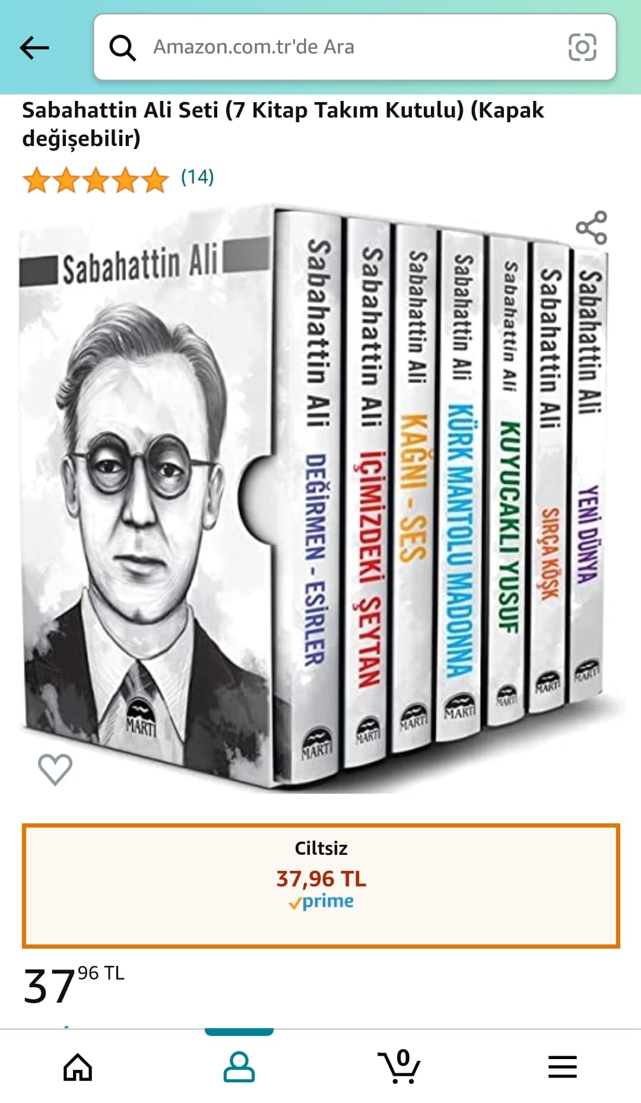641x1103 pixels.
Task: Tap the Kürk Mantolu Madonna book spine
Action: (x=459, y=484)
